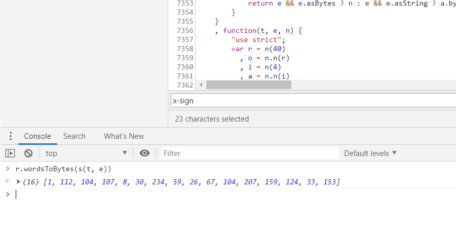Open the Default levels dropdown
This screenshot has height=235, width=456.
pos(370,153)
